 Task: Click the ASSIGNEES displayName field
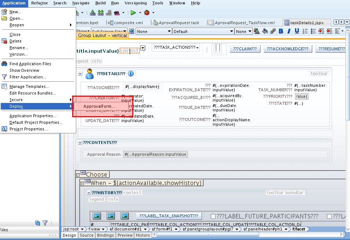point(143,87)
